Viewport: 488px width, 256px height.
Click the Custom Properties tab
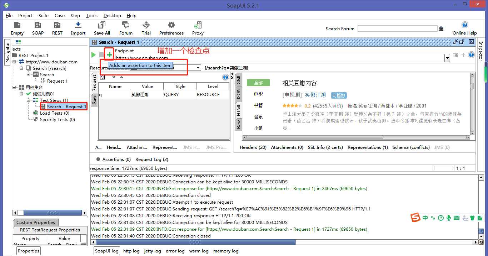pos(36,222)
